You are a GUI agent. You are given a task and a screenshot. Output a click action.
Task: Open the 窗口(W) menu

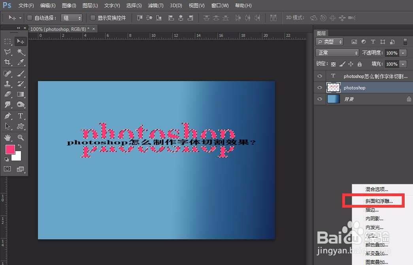[220, 5]
